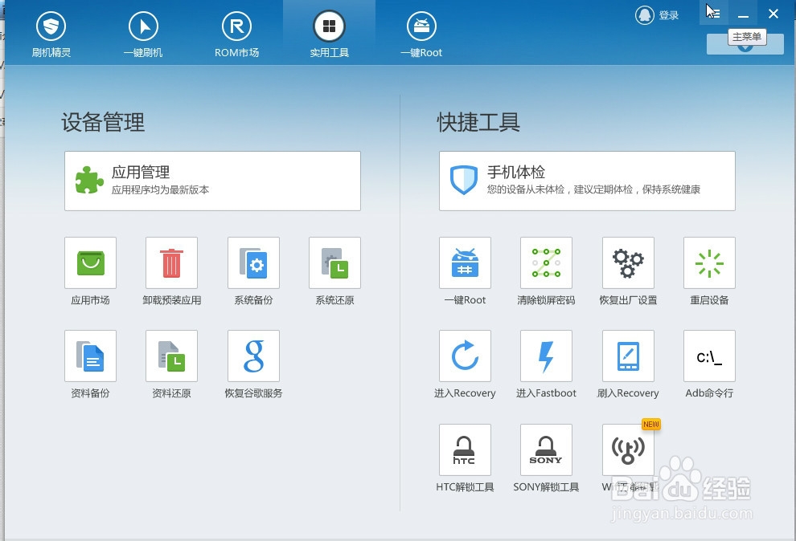Click the 登录 login link
The height and width of the screenshot is (541, 796).
[669, 15]
